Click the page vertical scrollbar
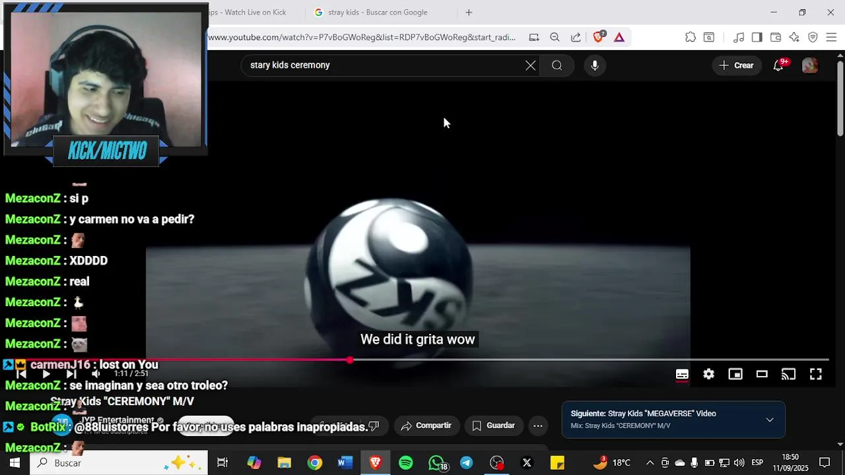The width and height of the screenshot is (845, 475). tap(840, 99)
